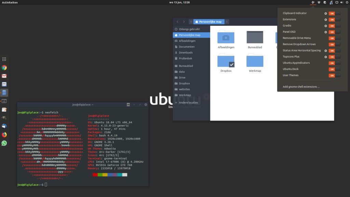Click the Files app icon in dock

pos(4,93)
